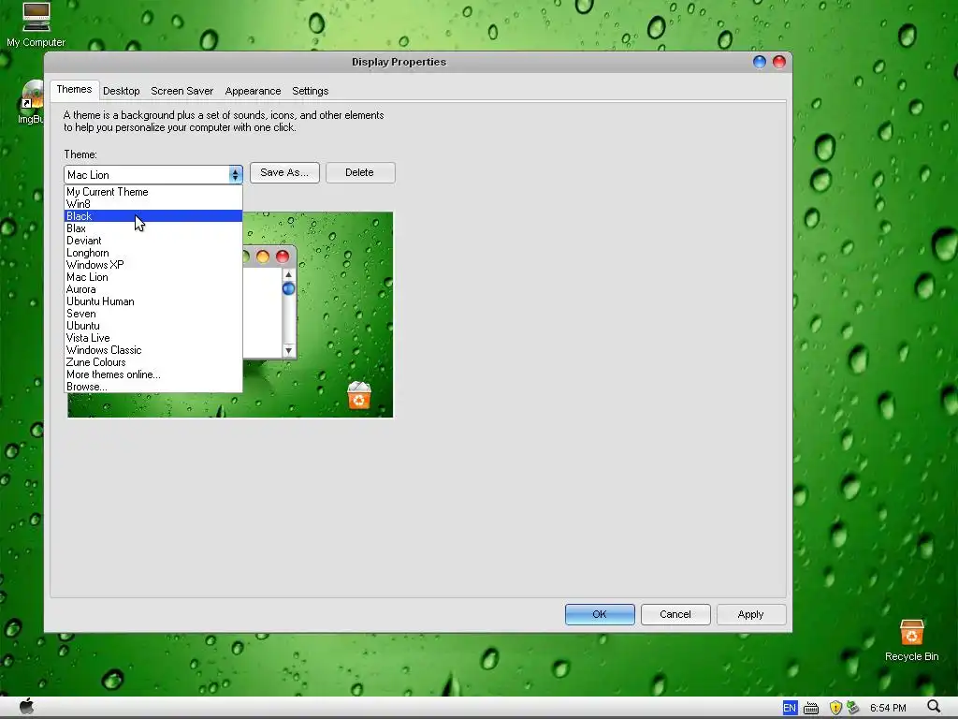Click the recycle bin in theme preview

click(x=359, y=395)
